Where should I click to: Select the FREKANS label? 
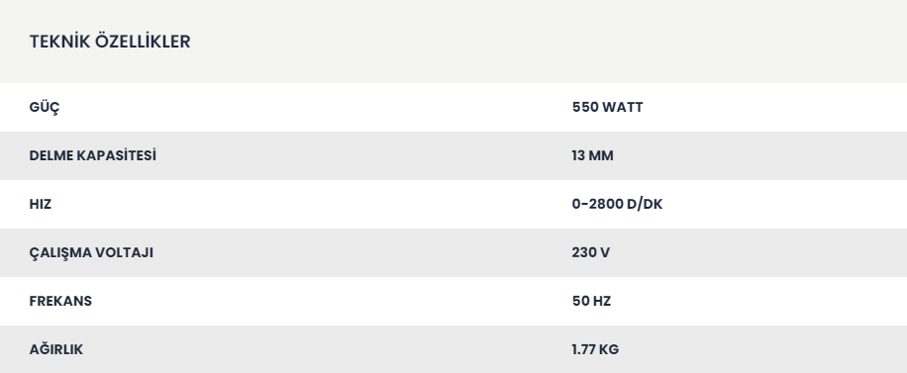click(60, 302)
